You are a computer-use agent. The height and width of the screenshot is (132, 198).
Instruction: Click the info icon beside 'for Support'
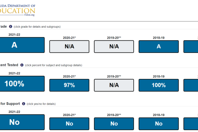(24, 104)
